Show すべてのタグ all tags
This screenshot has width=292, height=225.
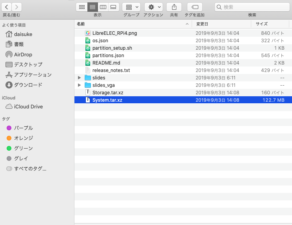point(26,169)
